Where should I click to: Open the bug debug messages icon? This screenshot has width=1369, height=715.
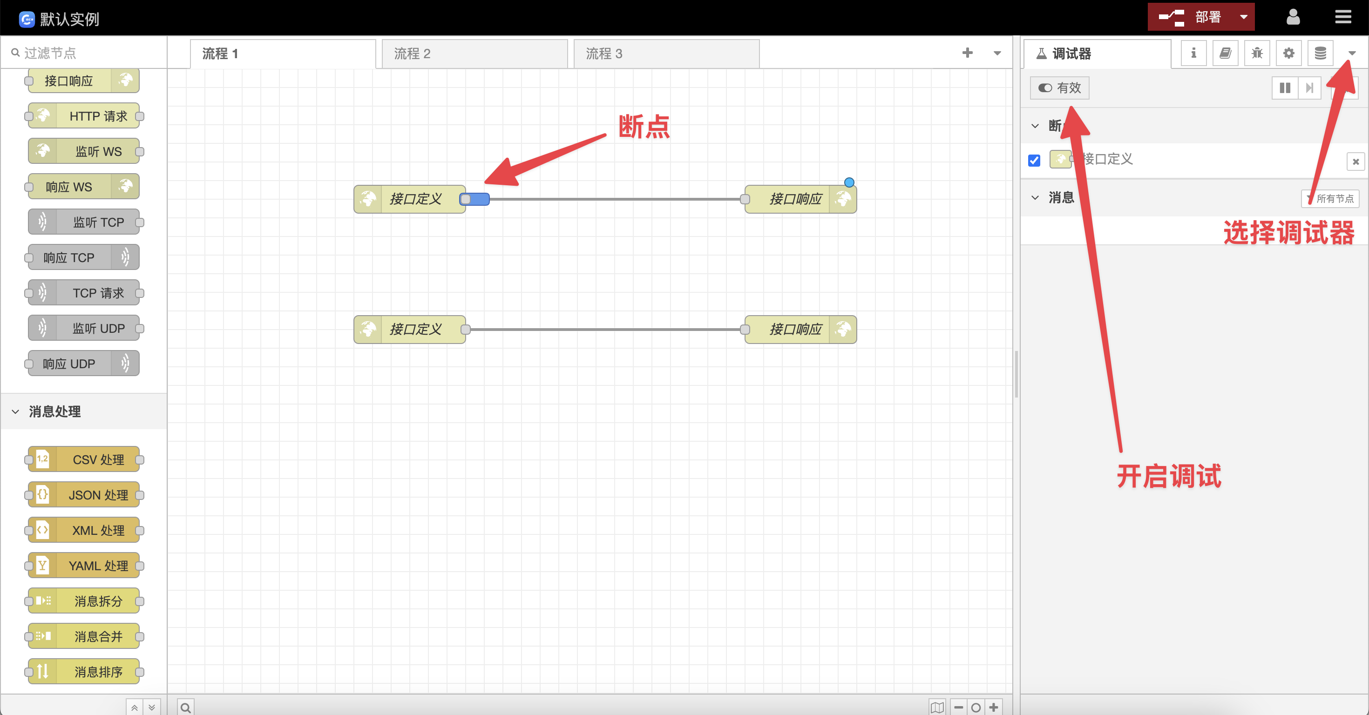click(x=1257, y=53)
